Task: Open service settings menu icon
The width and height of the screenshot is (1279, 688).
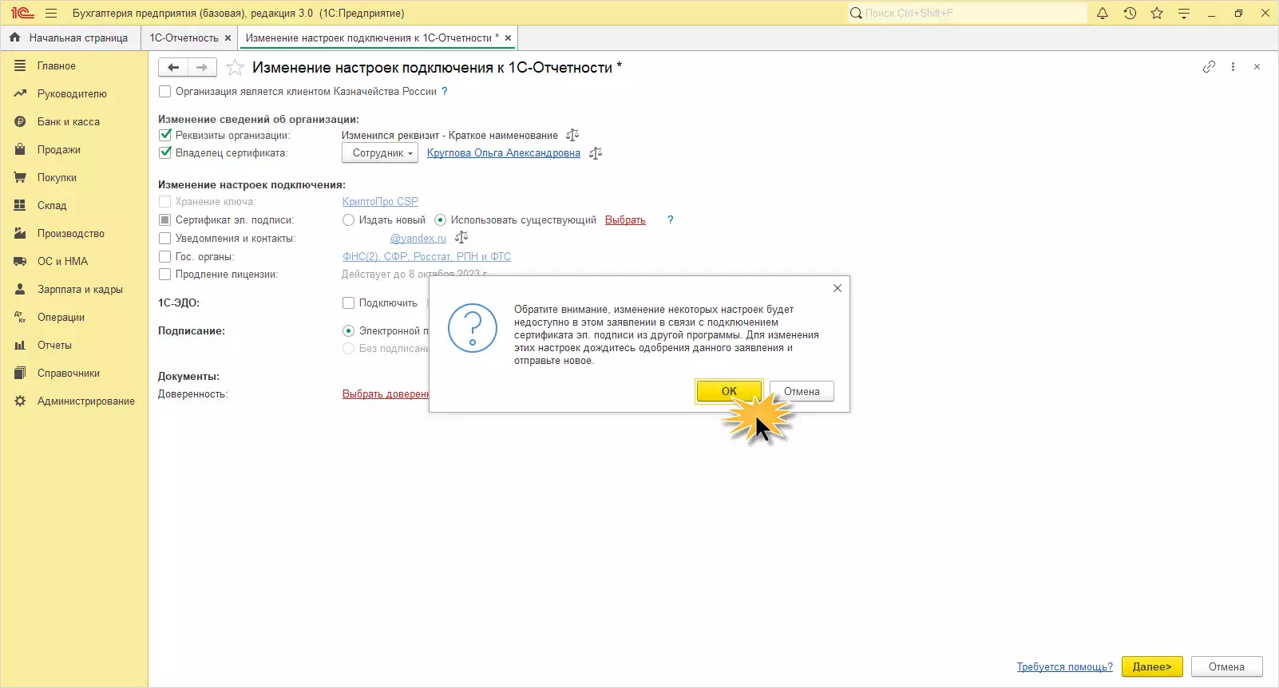Action: [x=1184, y=13]
